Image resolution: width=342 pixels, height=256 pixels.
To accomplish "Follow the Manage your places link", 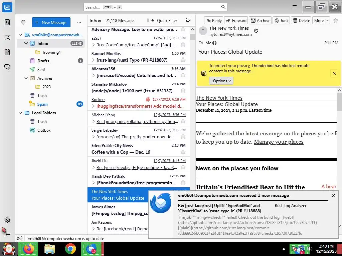I will tap(279, 142).
